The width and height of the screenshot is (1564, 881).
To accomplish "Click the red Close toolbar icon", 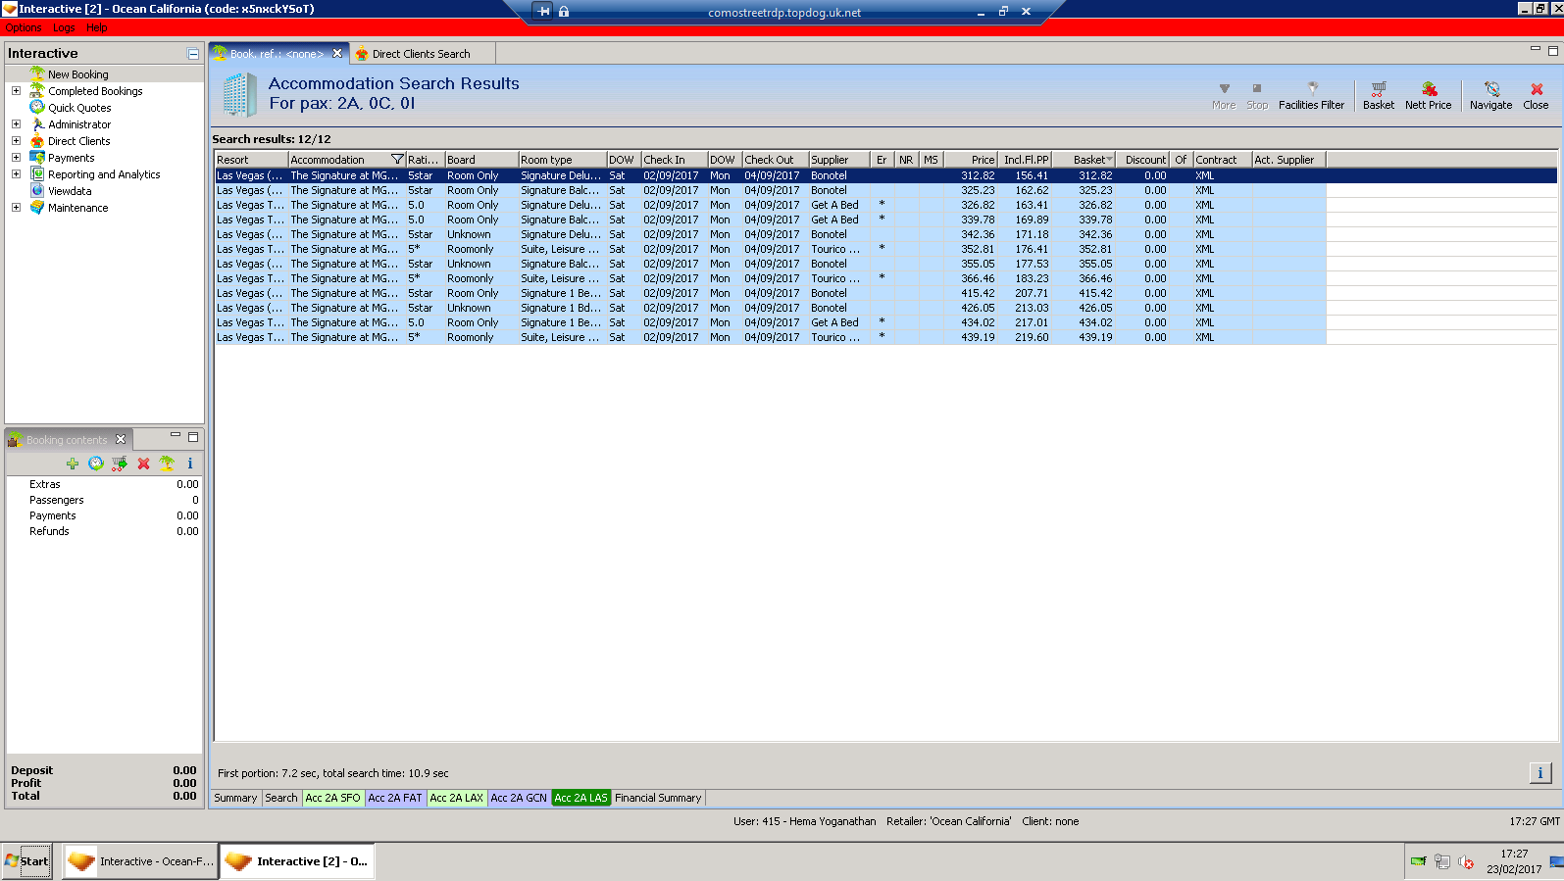I will 1537,89.
